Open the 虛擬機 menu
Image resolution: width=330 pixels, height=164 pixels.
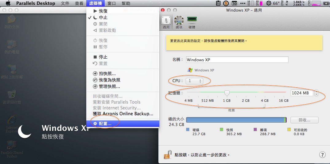pos(95,3)
